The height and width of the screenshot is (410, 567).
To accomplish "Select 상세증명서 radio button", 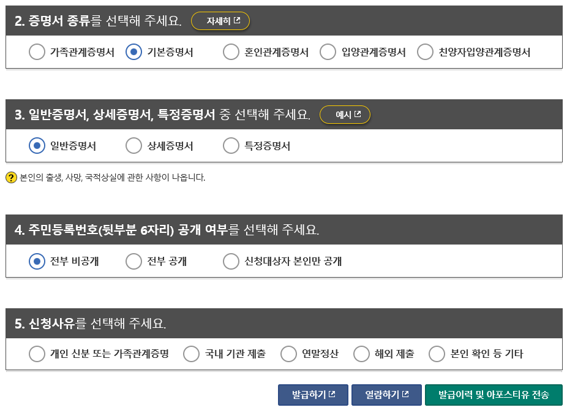I will [x=134, y=145].
